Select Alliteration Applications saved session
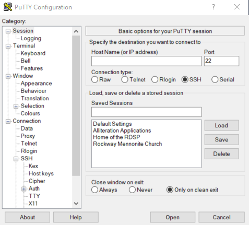249x225 pixels. (122, 131)
